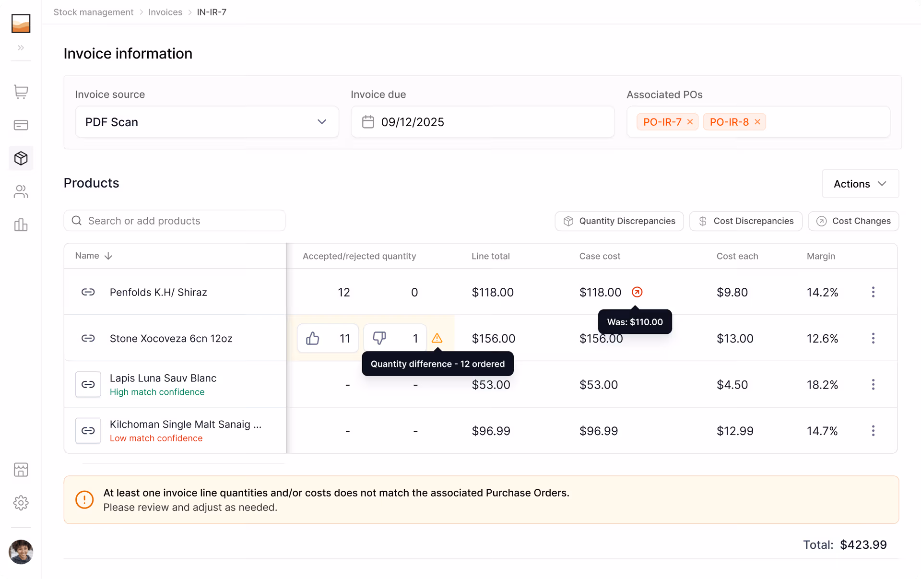
Task: Click the cost increase icon beside $118.00
Action: click(637, 292)
